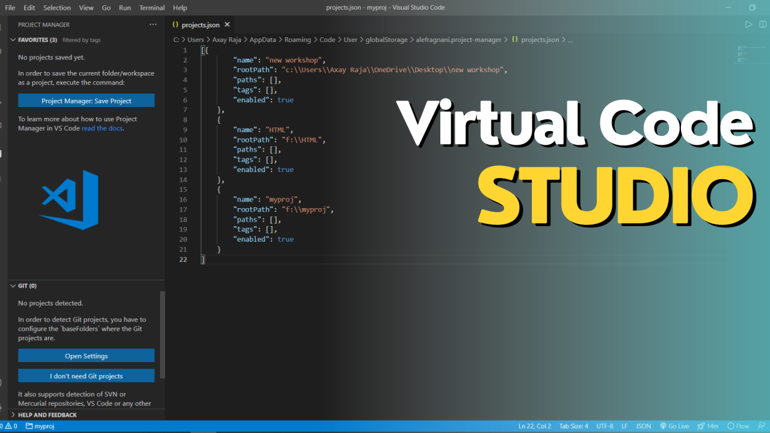Open the Tab Size indentation selector

(x=573, y=426)
